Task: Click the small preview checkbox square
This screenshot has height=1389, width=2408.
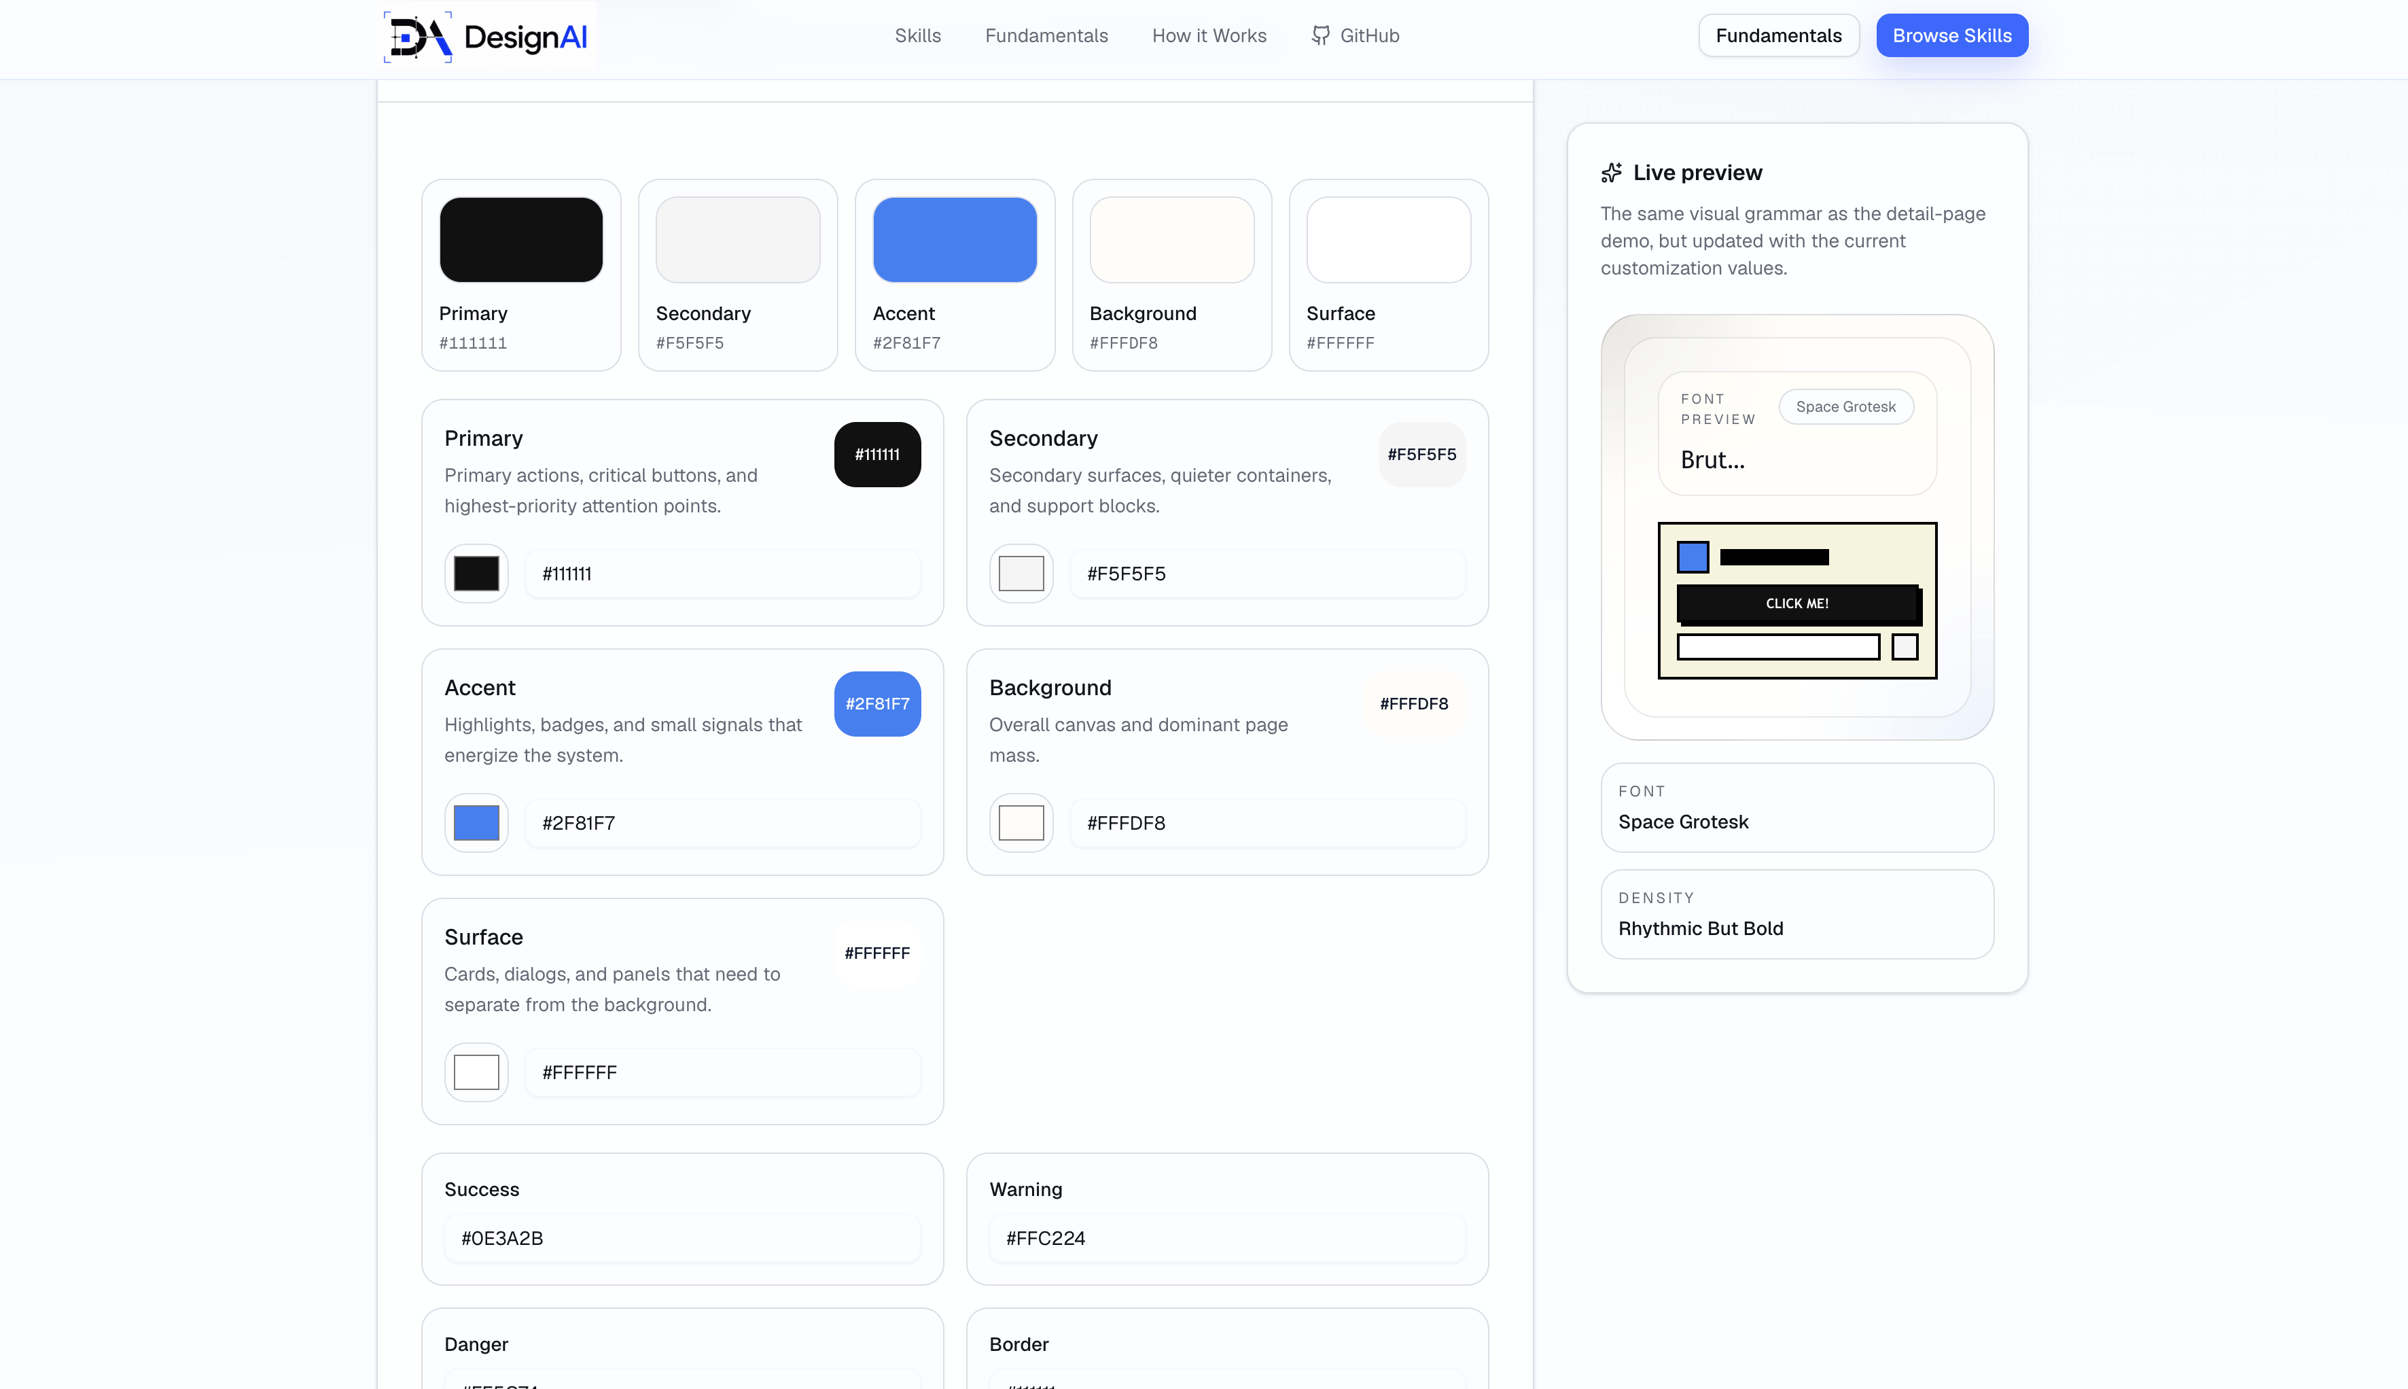Action: (x=1905, y=647)
